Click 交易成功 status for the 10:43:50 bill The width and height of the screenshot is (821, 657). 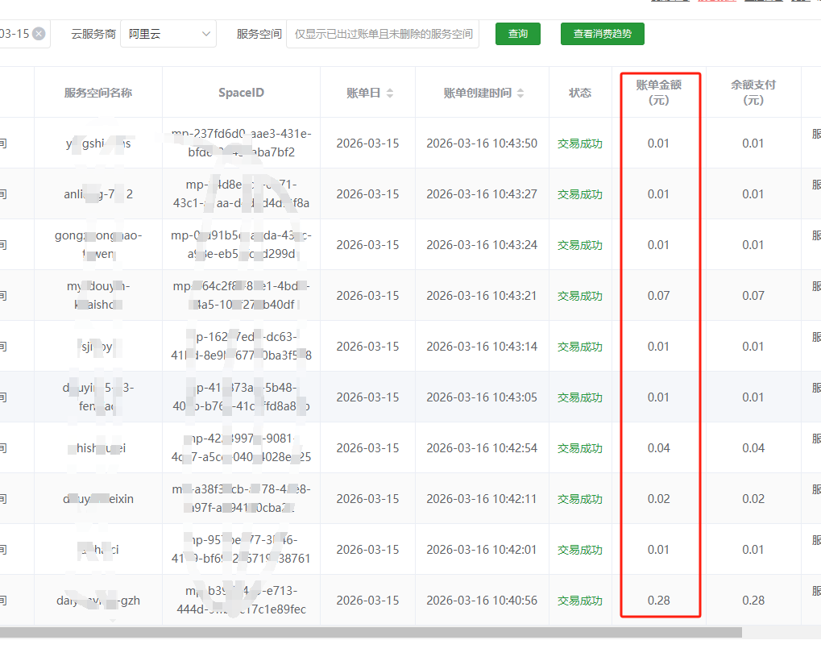580,143
